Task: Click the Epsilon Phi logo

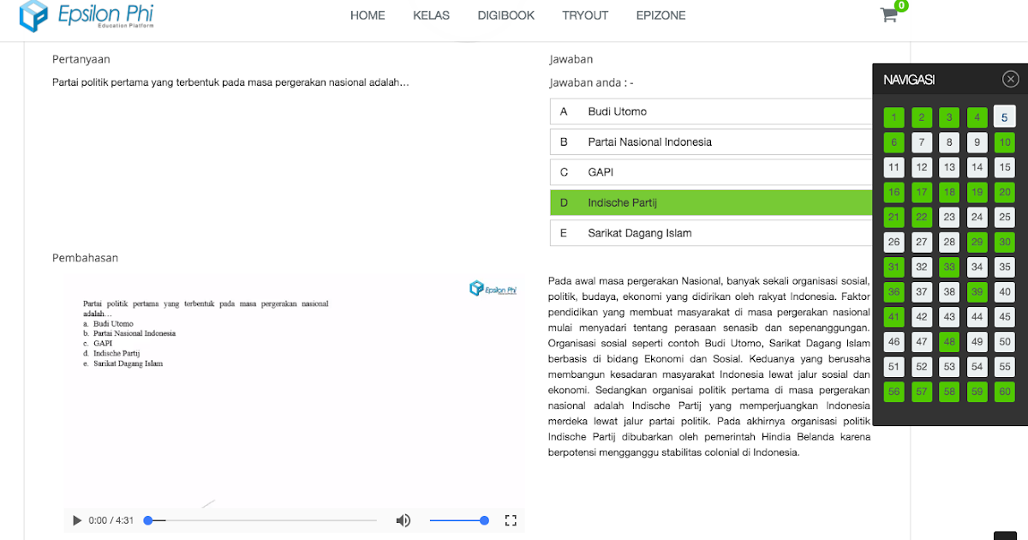Action: [87, 16]
